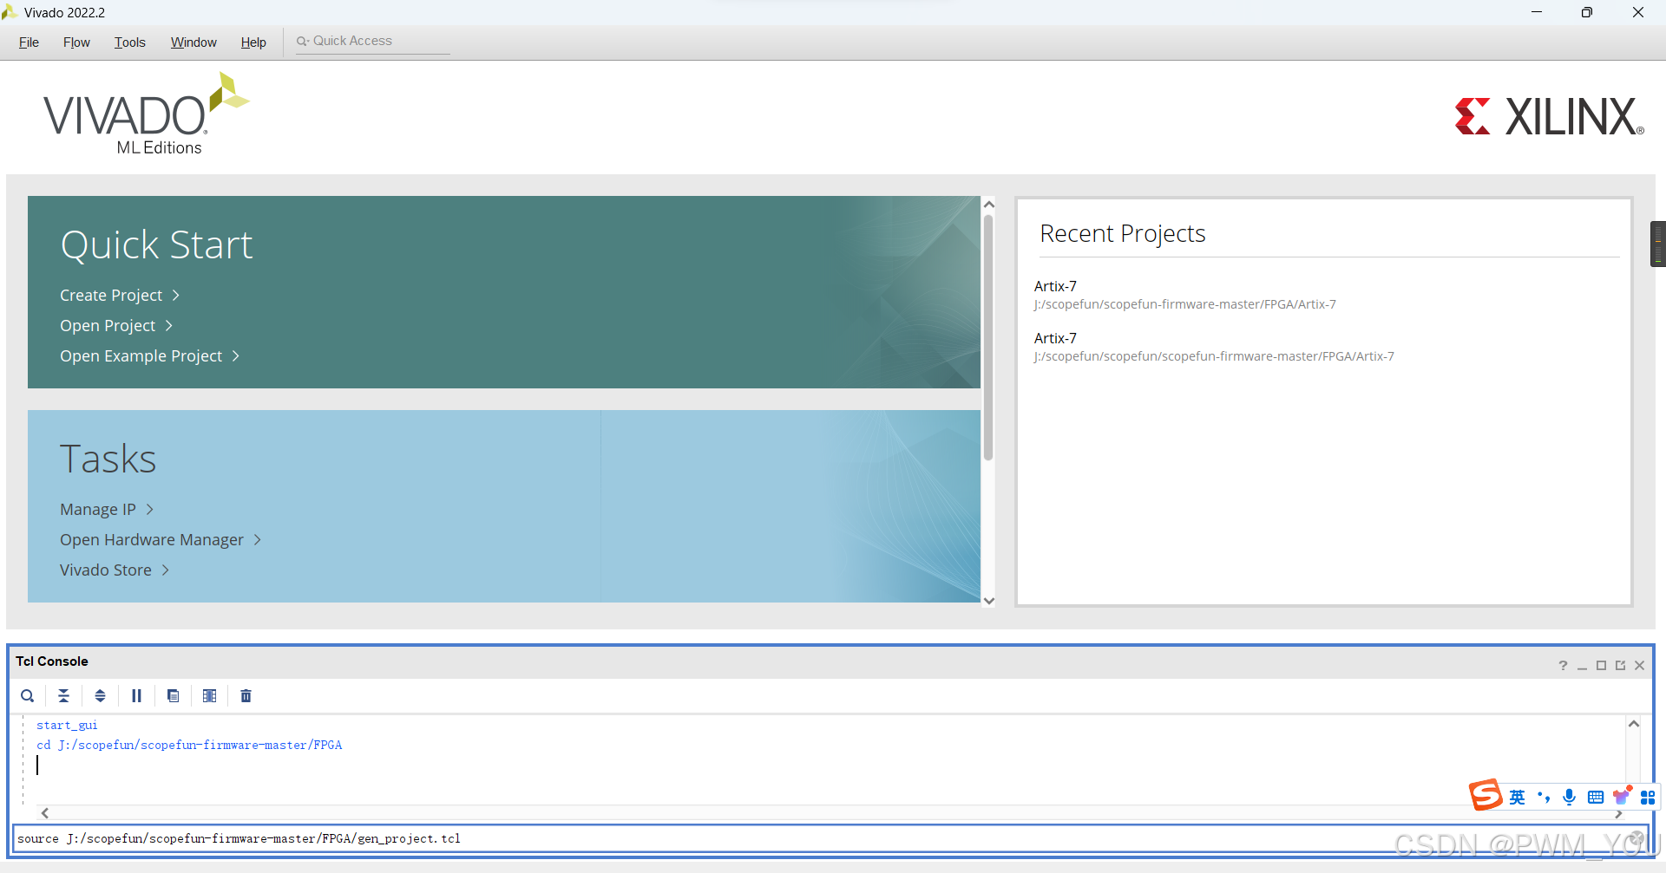This screenshot has width=1666, height=873.
Task: Toggle Sogou punctuation mode icon
Action: point(1544,798)
